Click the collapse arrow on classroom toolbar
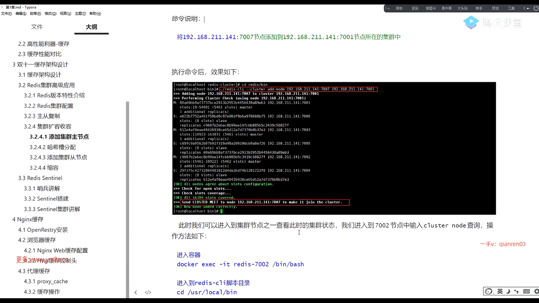This screenshot has height=303, width=539. (x=388, y=8)
